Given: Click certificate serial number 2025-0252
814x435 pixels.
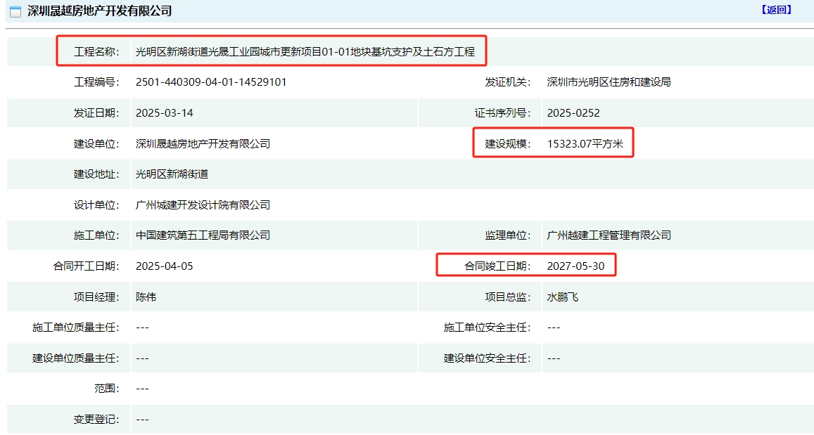Looking at the screenshot, I should coord(573,113).
